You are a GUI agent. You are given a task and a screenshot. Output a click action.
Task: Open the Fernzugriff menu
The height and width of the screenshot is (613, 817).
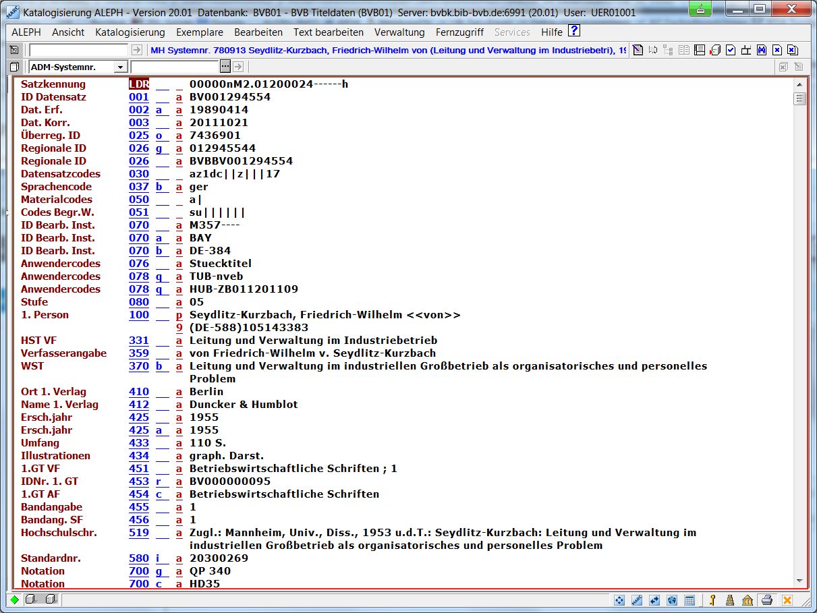click(x=459, y=32)
